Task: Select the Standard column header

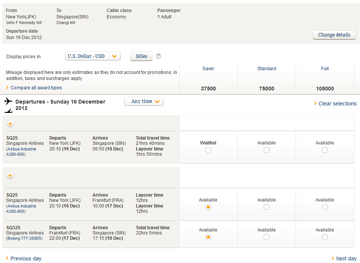Action: click(267, 69)
